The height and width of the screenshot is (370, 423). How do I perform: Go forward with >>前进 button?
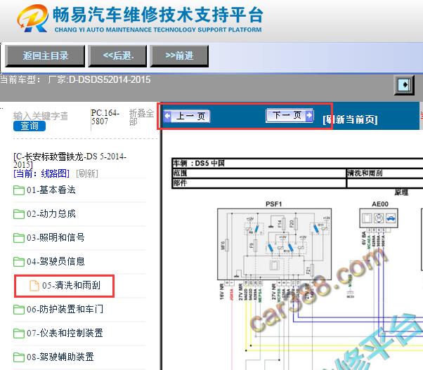pos(179,56)
